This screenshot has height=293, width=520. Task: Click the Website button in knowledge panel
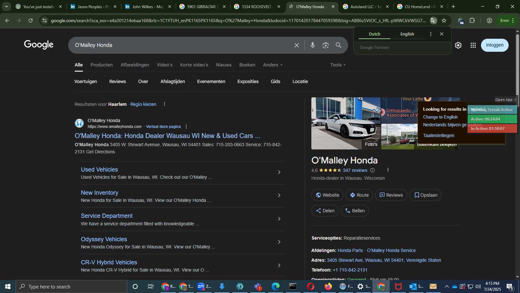tap(327, 195)
